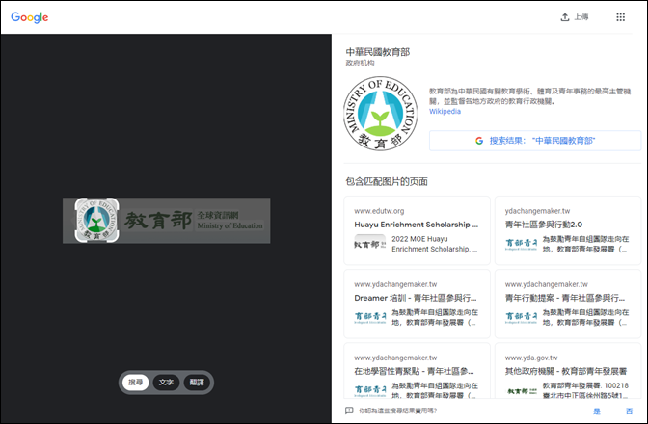Screen dimensions: 648x424
Task: Select the 搜尋 mode tab
Action: pyautogui.click(x=135, y=383)
